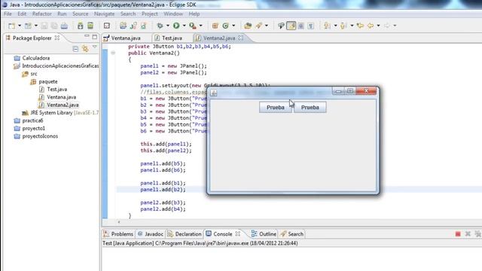Click the editor horizontal scrollbar left arrow
This screenshot has height=271, width=482.
pyautogui.click(x=119, y=222)
